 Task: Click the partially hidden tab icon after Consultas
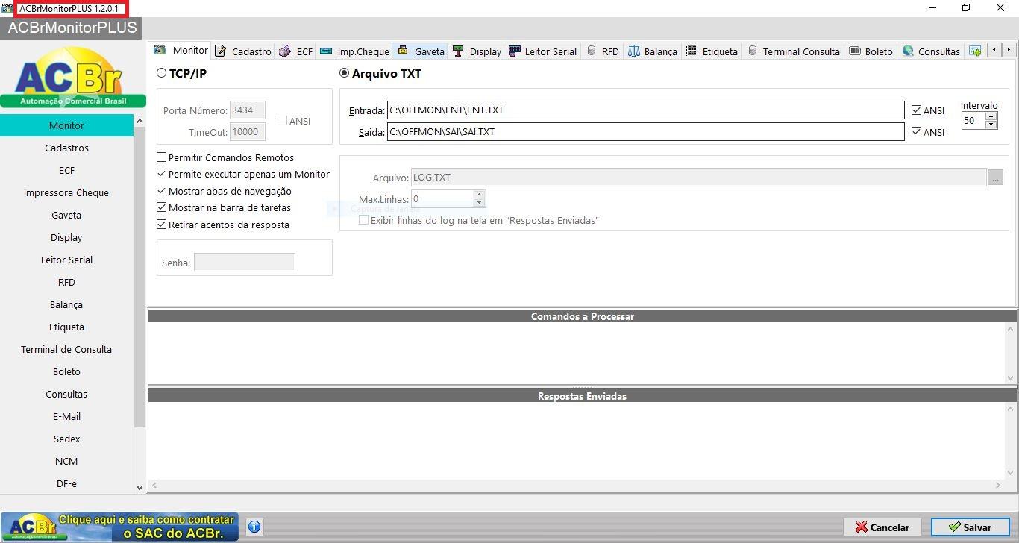[974, 51]
